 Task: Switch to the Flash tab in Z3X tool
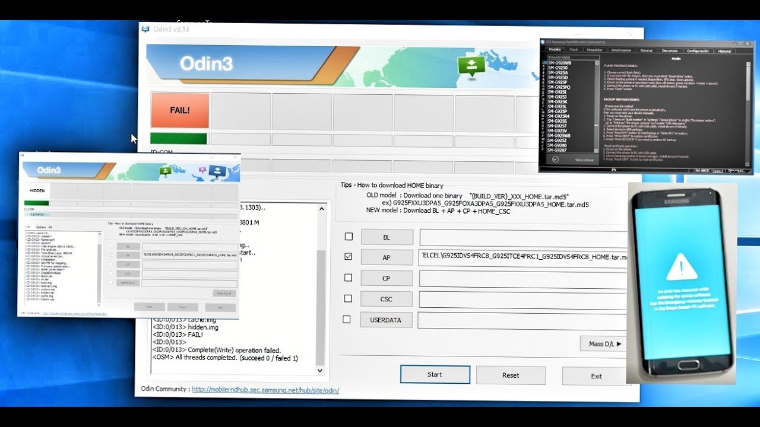(574, 50)
